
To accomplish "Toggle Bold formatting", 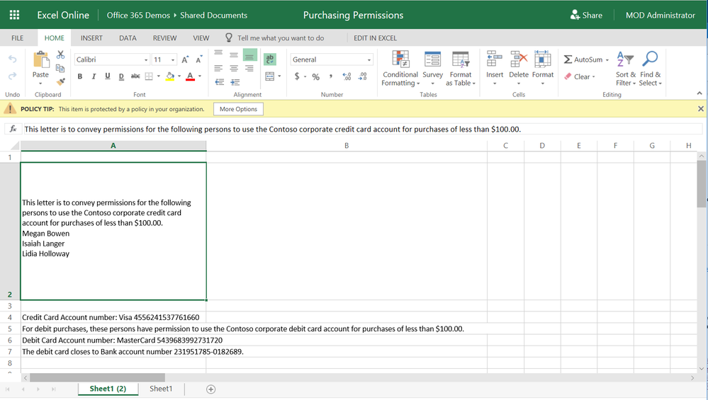I will 80,76.
